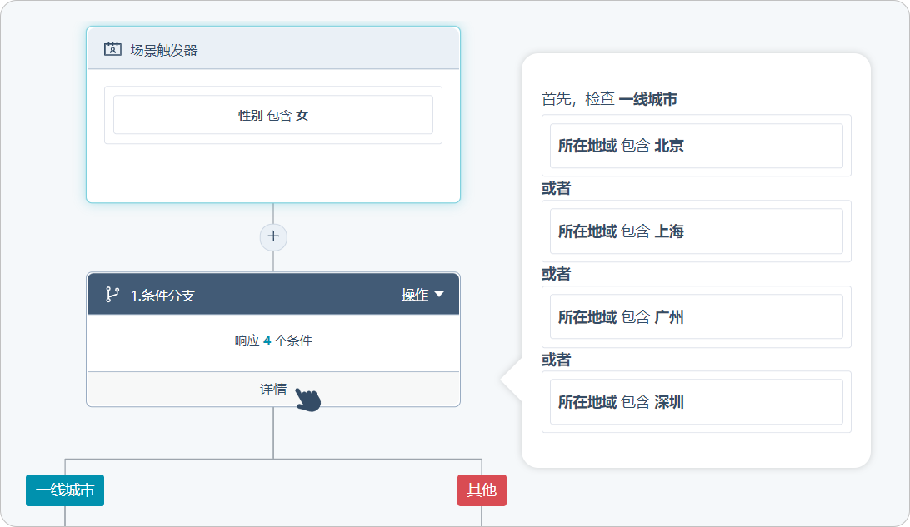Select condition 所在地域 包含 北京
Image resolution: width=910 pixels, height=527 pixels.
(697, 146)
